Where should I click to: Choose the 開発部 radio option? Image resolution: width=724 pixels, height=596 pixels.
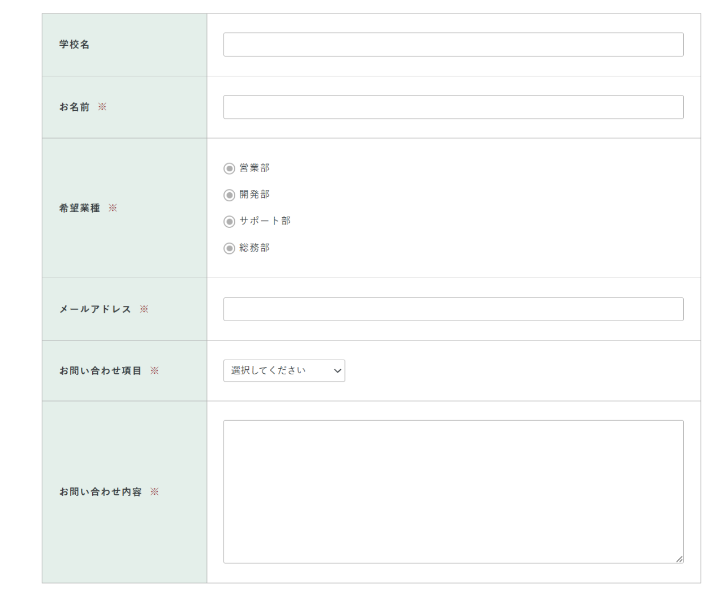coord(229,195)
